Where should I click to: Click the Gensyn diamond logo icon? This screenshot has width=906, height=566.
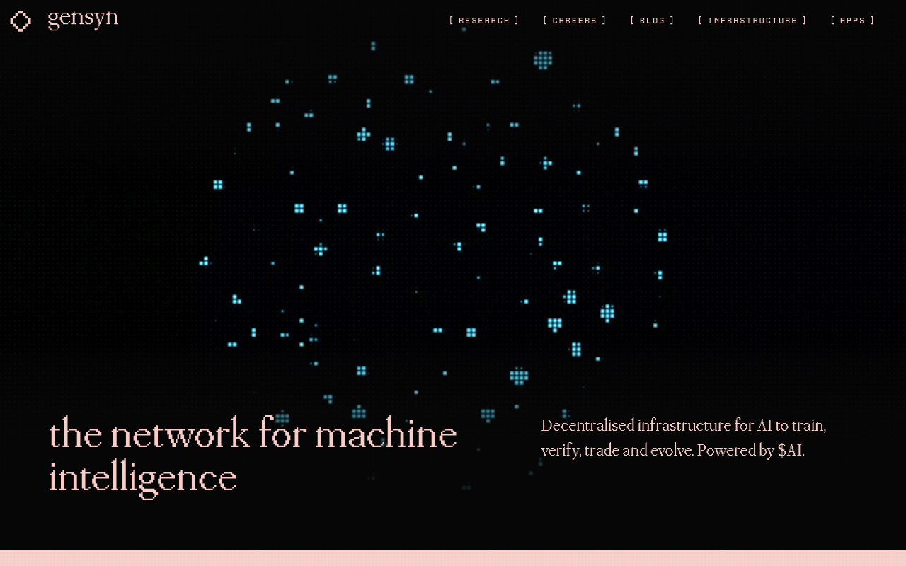21,21
